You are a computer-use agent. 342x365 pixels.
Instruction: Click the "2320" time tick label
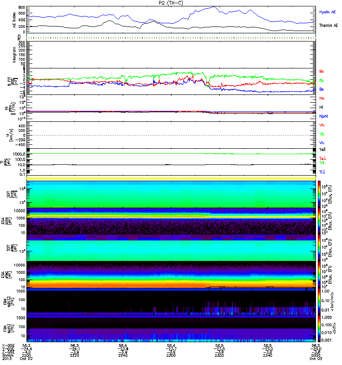pyautogui.click(x=219, y=355)
